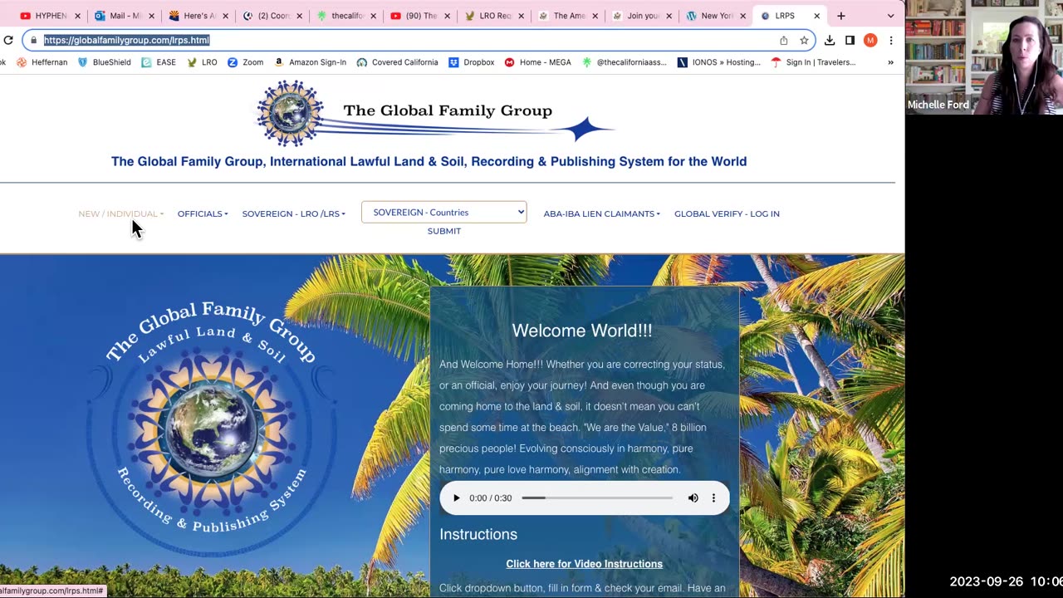Play the welcome audio clip

(456, 498)
